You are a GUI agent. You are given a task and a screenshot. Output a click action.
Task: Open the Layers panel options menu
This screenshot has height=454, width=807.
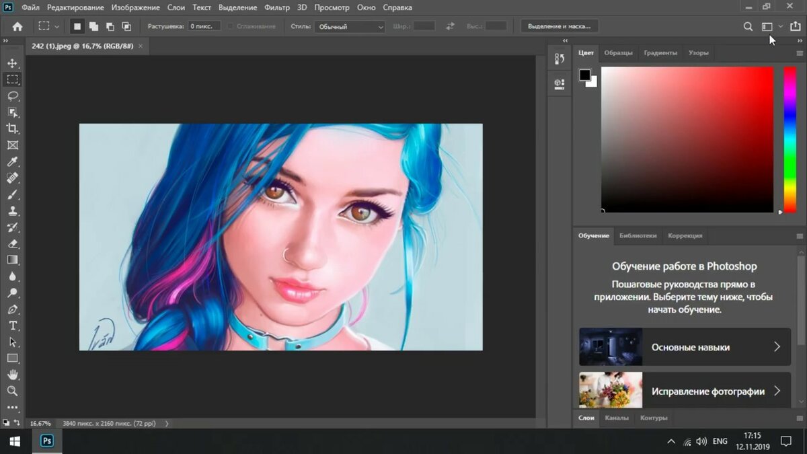(800, 418)
